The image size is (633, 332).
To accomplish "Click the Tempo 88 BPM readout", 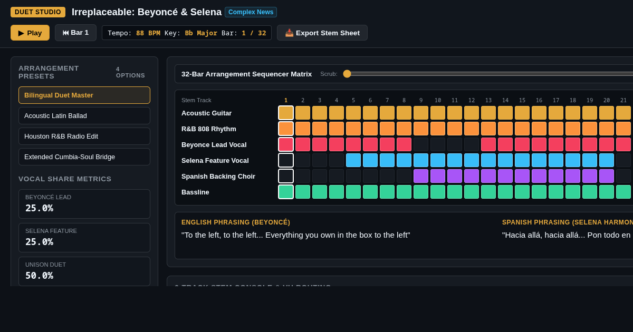I will (x=134, y=33).
